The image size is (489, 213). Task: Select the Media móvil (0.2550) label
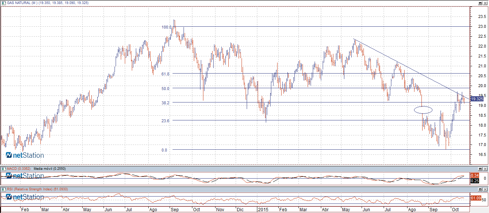point(49,169)
